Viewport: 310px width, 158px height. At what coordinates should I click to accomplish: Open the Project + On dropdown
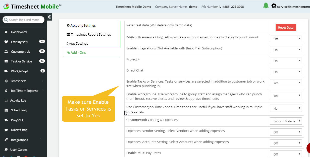[x=286, y=61]
